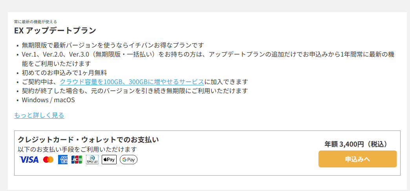Viewport: 410px width, 191px height.
Task: Click the 無期限版で最新バージョン bullet text
Action: (113, 45)
